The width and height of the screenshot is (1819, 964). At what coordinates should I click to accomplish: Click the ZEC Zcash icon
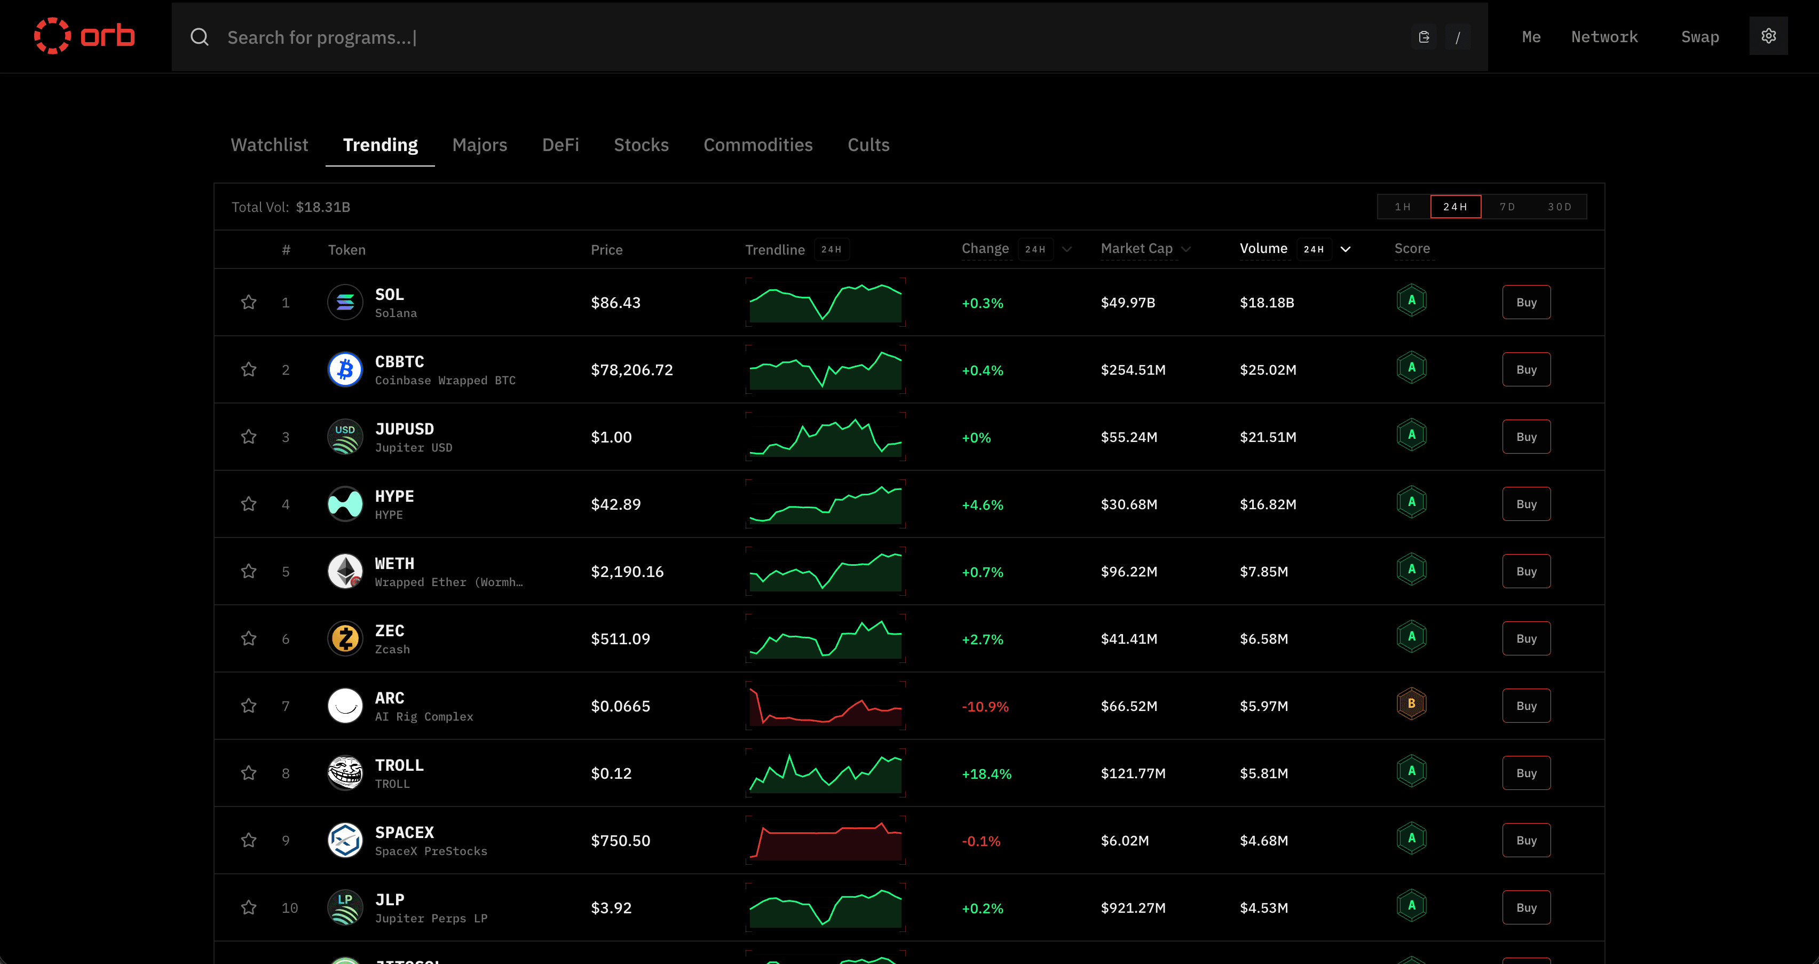pyautogui.click(x=345, y=638)
